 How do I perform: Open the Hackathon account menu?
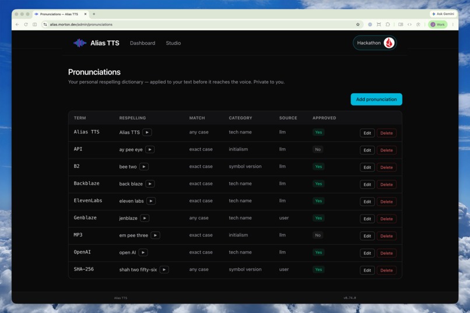(x=375, y=43)
